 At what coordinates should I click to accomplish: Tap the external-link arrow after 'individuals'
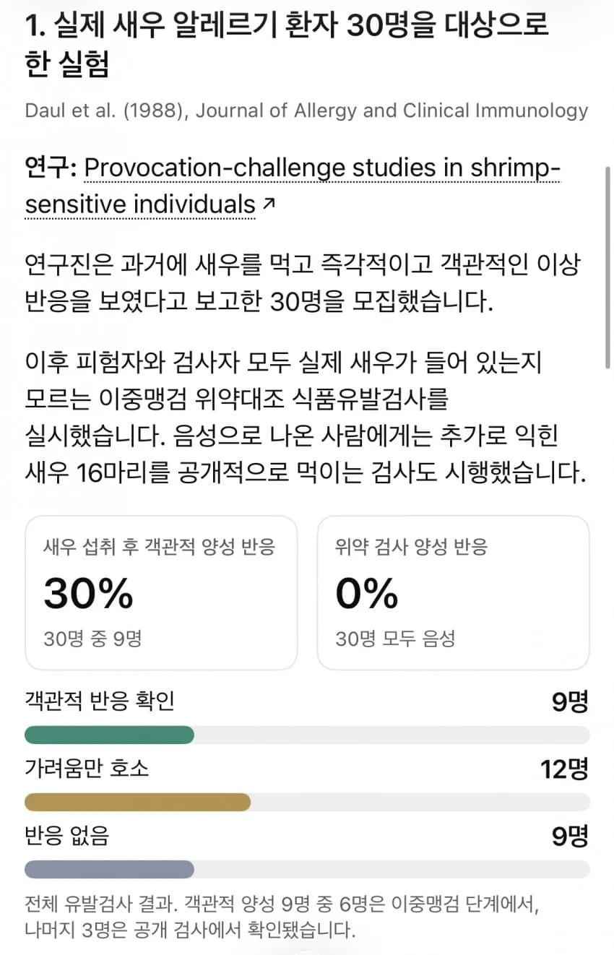[x=268, y=206]
